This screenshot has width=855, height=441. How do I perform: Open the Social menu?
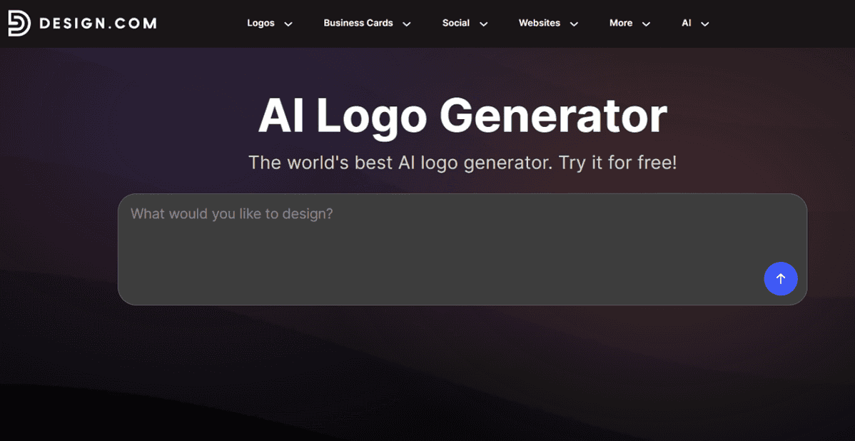point(456,24)
